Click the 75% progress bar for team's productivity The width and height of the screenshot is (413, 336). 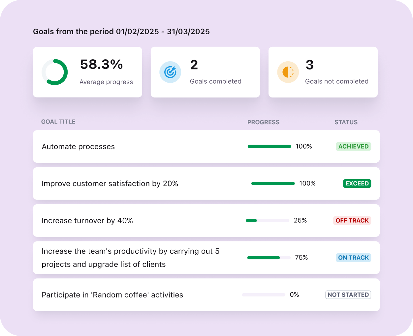269,258
